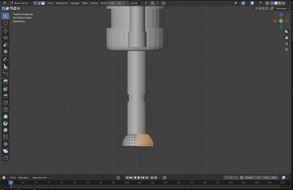The width and height of the screenshot is (293, 190).
Task: Toggle orthographic/perspective grid view icon
Action: pos(286,49)
